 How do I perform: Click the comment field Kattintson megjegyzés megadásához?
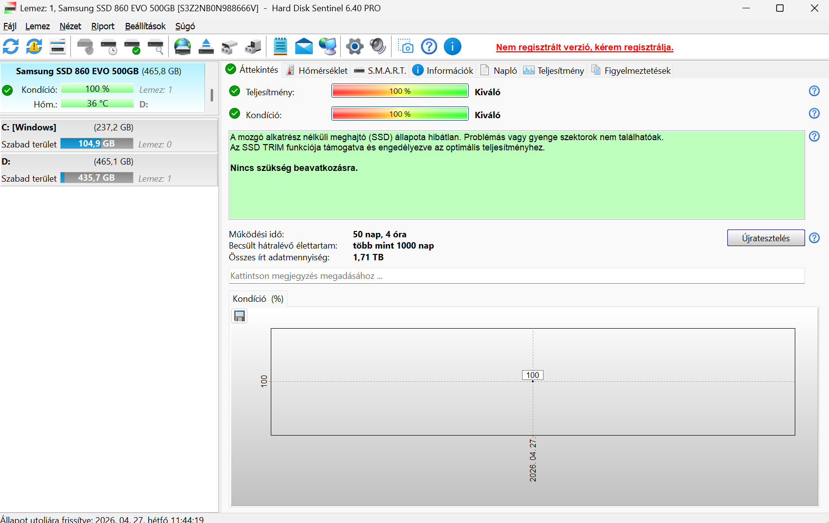coord(517,276)
